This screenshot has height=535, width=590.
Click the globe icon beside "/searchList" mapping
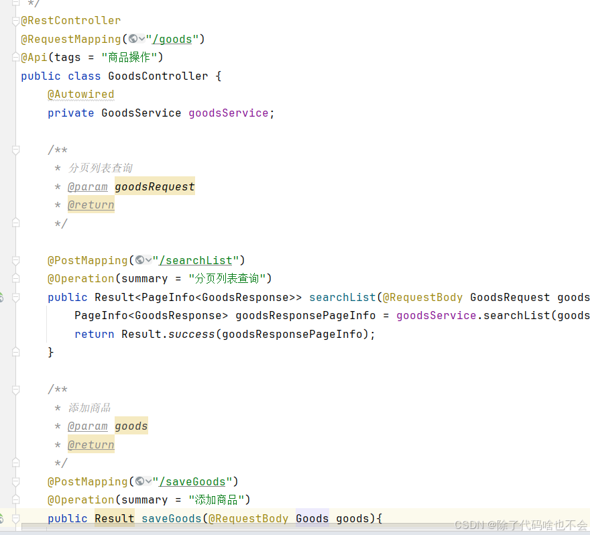point(138,260)
